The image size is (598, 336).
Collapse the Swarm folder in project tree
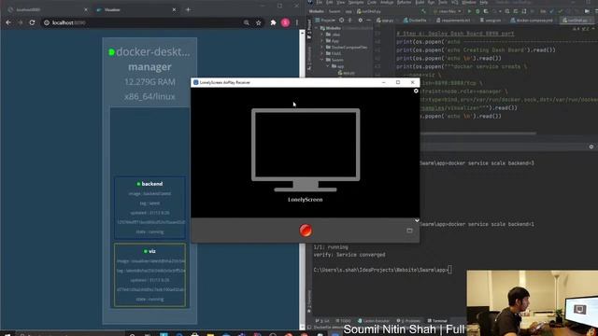322,60
